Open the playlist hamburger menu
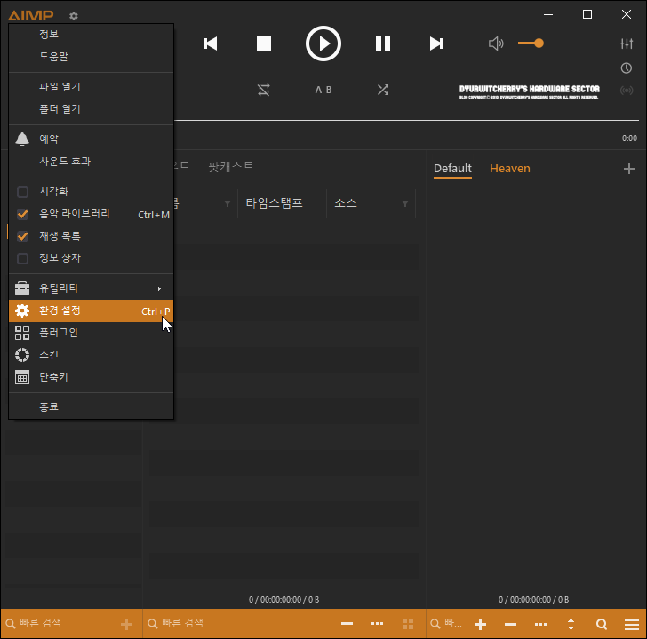The height and width of the screenshot is (639, 647). point(631,624)
